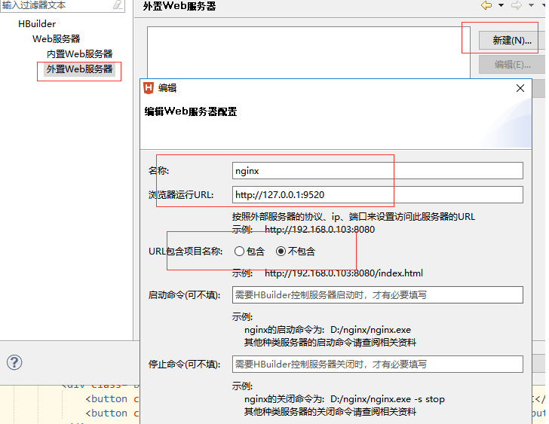
Task: Click the D:/nginx/nginx.exe startup example text
Action: [x=370, y=330]
